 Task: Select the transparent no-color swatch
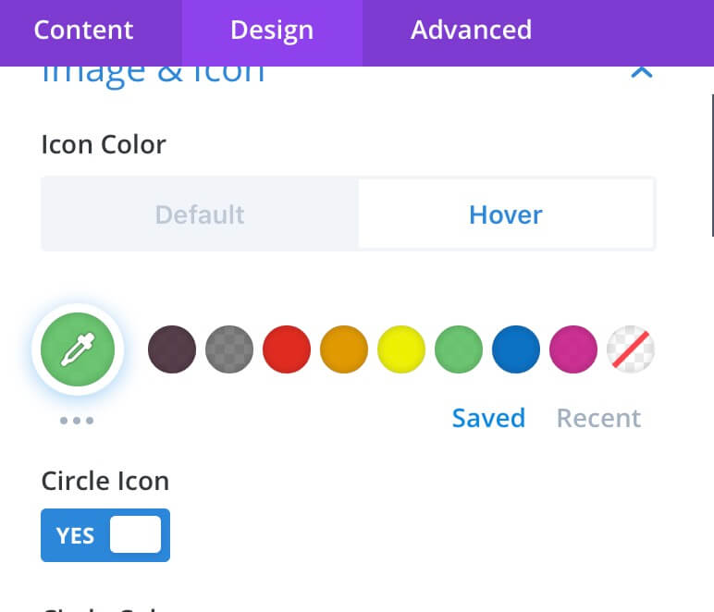(631, 349)
